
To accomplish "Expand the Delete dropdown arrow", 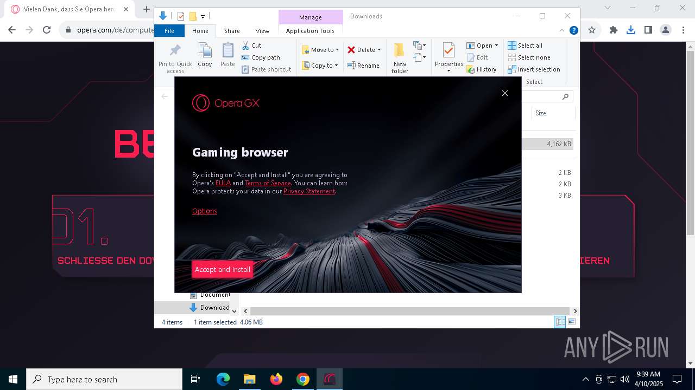I will [x=379, y=50].
